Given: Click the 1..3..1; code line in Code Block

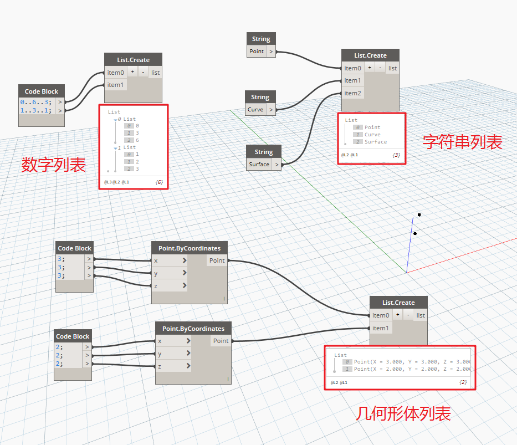Looking at the screenshot, I should pyautogui.click(x=35, y=111).
